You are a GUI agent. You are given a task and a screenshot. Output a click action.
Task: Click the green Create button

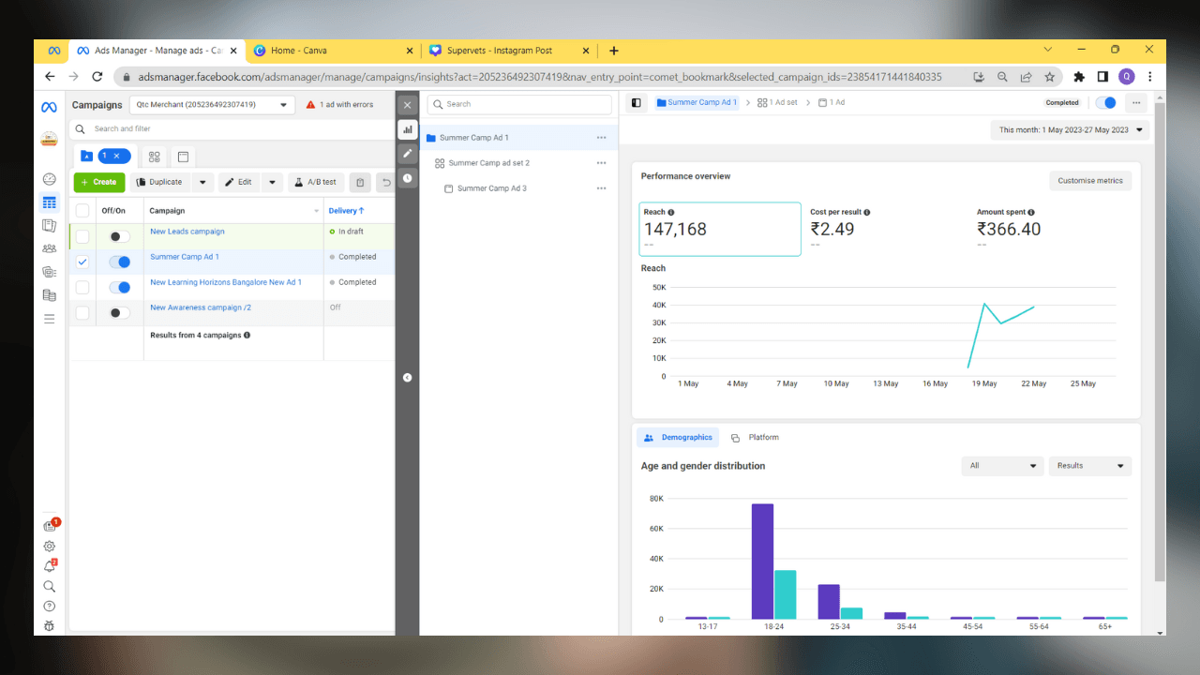tap(98, 182)
